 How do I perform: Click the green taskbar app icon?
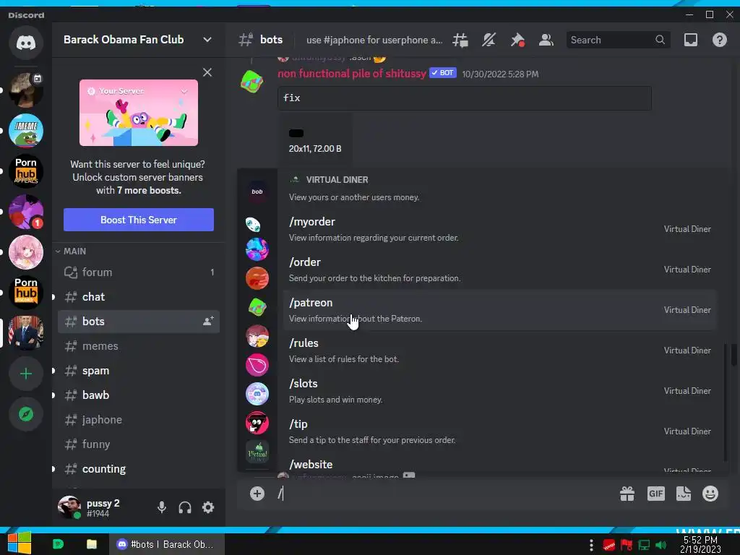tap(58, 544)
